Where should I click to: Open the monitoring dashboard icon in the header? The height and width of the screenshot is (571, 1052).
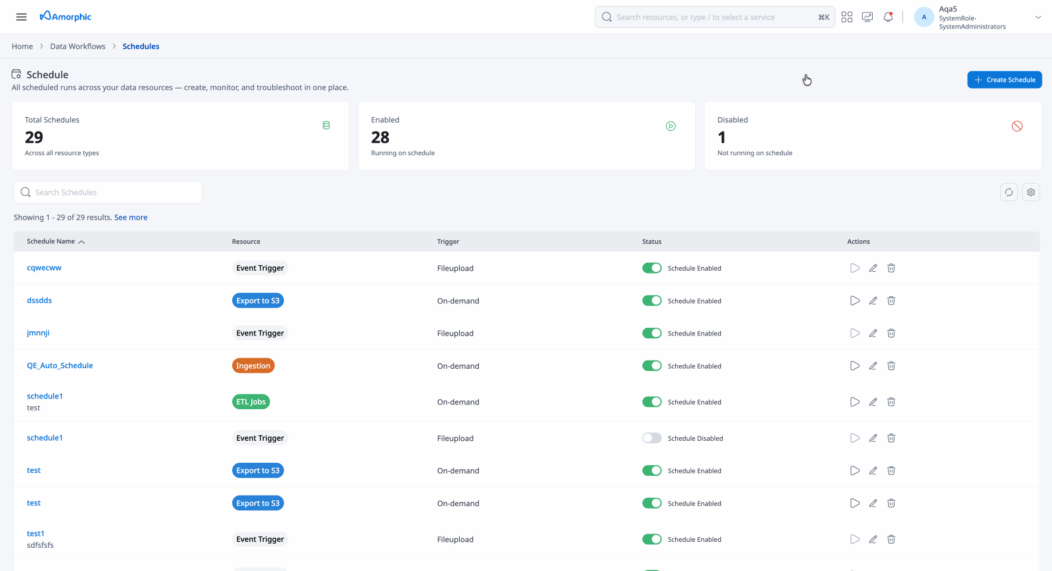click(x=867, y=17)
